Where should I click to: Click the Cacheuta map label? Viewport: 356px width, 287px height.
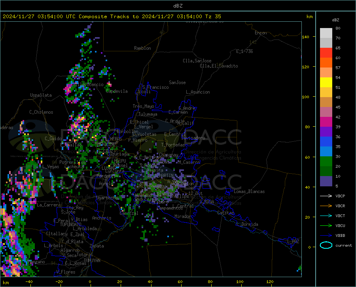(x=75, y=167)
